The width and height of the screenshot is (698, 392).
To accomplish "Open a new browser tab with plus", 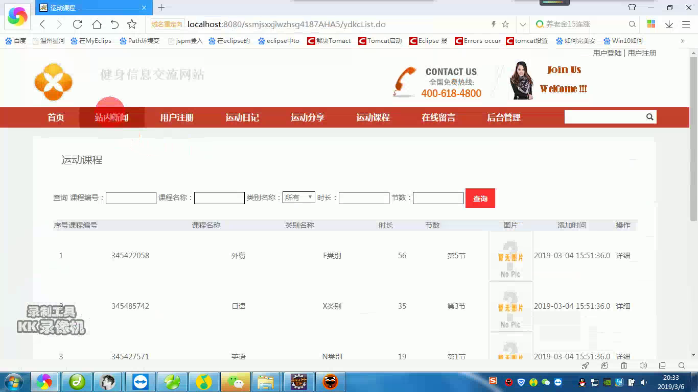I will (161, 8).
